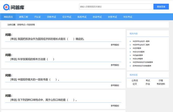Open 中药鉴定题库 link
Screen dimensions: 173x112
click(x=138, y=55)
